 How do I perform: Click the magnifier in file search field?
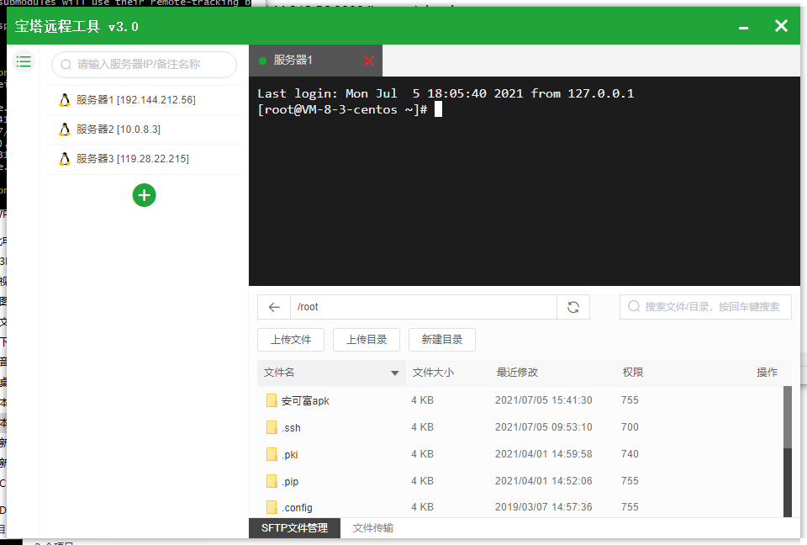[634, 306]
